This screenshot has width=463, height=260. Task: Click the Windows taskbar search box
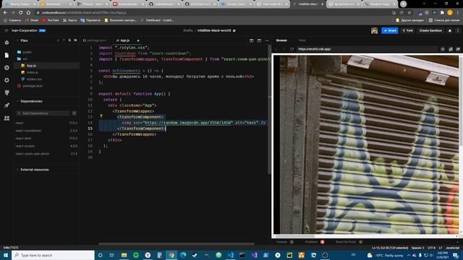53,255
